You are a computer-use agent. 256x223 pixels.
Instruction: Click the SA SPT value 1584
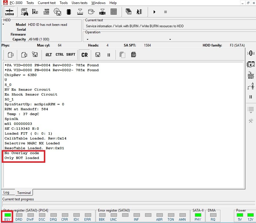tap(147, 45)
